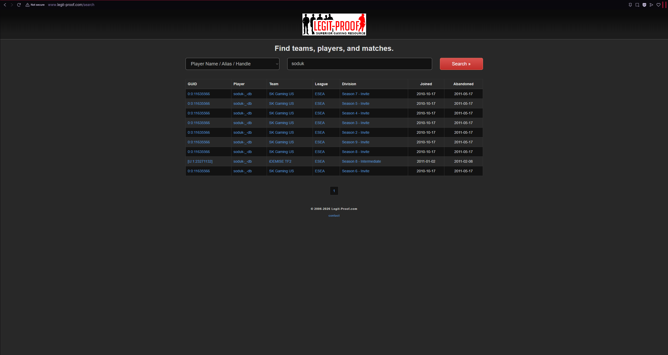The image size is (668, 355).
Task: Click the browser address bar URL
Action: 71,5
